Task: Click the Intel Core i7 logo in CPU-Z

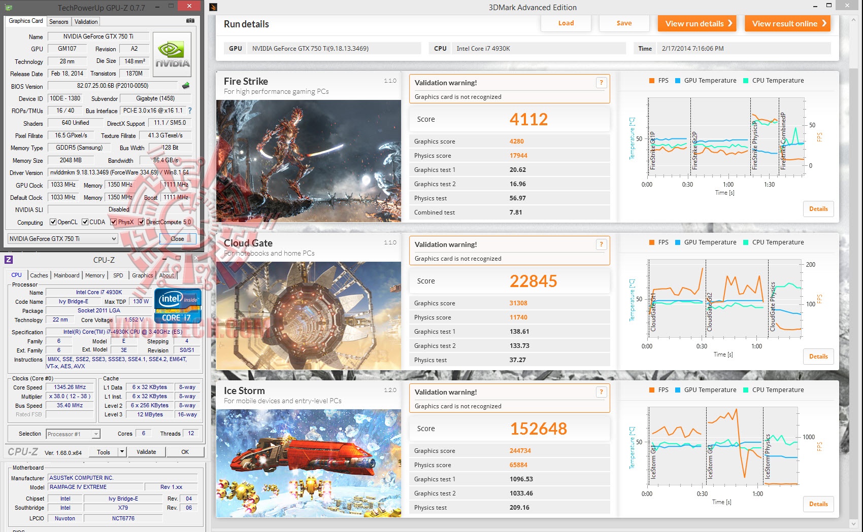Action: (178, 306)
